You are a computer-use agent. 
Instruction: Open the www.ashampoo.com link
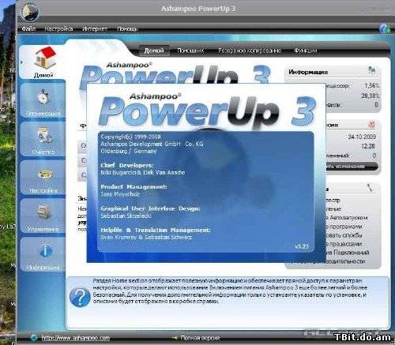[76, 338]
